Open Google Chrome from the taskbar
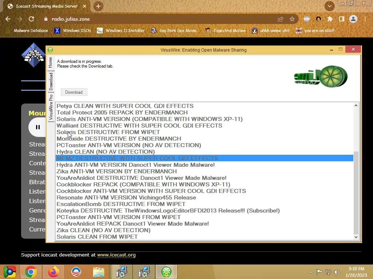Screen dimensions: 373x279 coord(31,272)
